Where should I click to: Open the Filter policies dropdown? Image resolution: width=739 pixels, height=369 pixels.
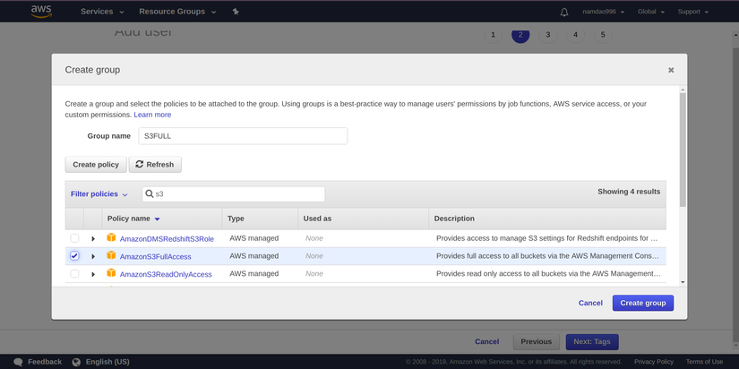[99, 194]
